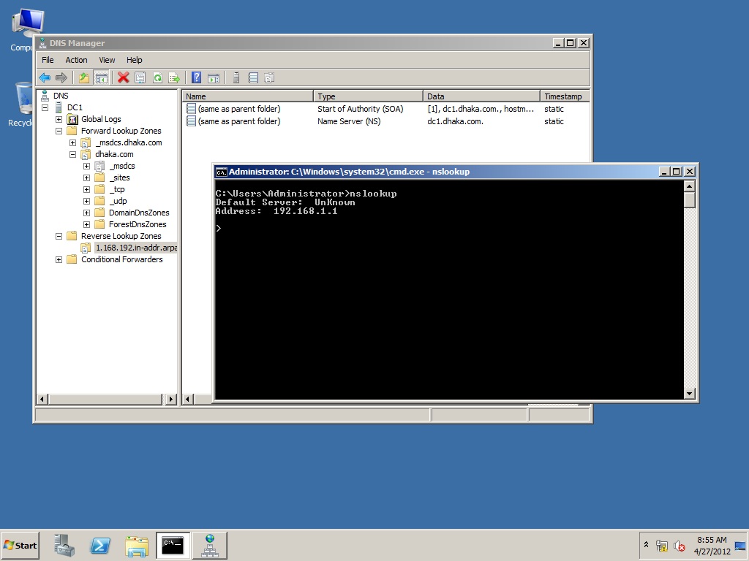Expand the Conditional Forwarders node
749x561 pixels.
coord(59,259)
